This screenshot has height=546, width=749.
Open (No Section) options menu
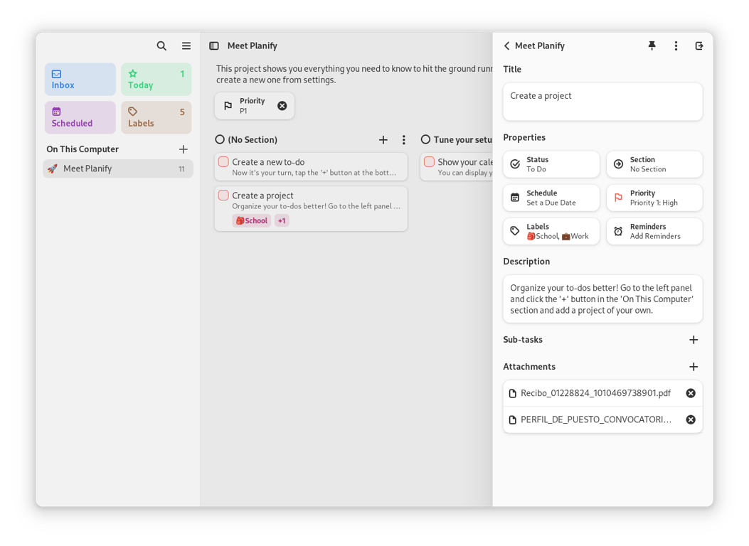403,140
